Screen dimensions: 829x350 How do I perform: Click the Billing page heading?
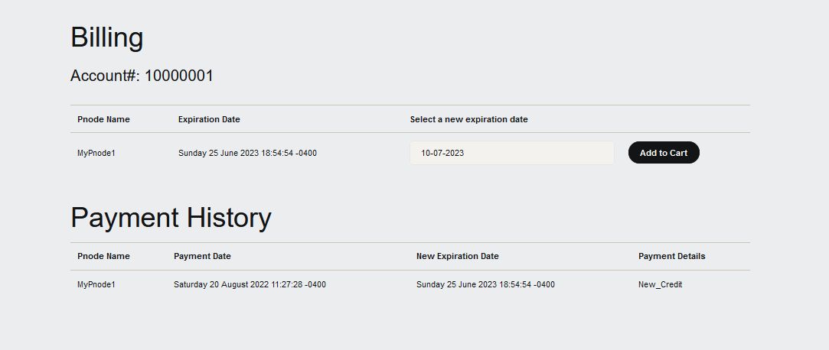106,37
